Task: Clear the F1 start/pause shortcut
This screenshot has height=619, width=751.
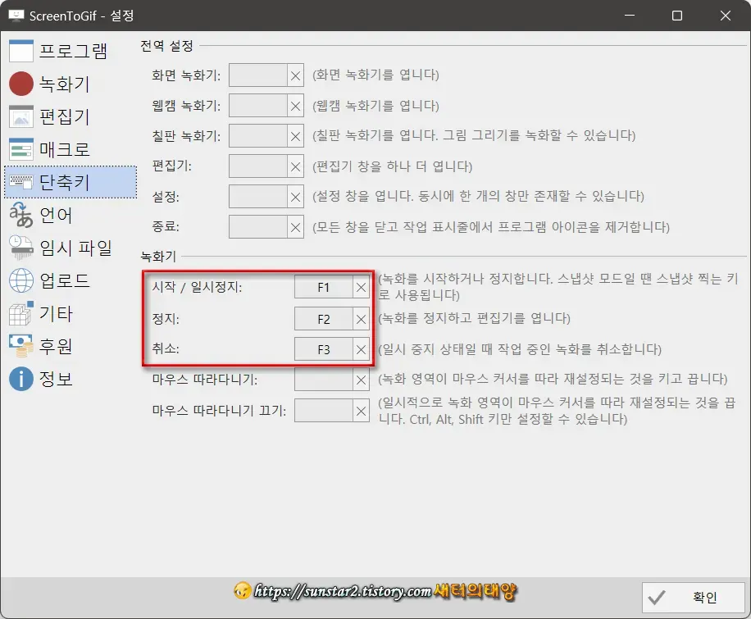Action: click(x=359, y=288)
